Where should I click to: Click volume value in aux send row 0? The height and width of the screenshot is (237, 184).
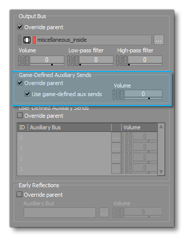point(145,136)
